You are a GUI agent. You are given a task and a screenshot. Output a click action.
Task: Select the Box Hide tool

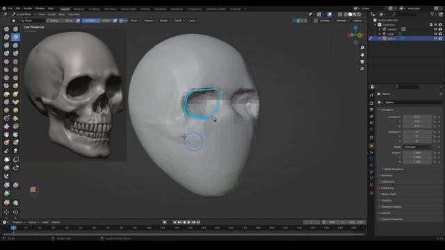(x=15, y=160)
